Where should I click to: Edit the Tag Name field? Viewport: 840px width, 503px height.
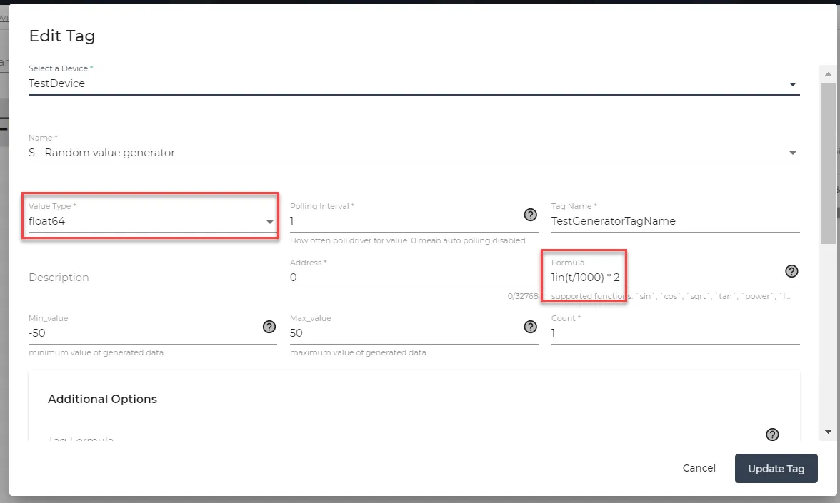pos(676,221)
